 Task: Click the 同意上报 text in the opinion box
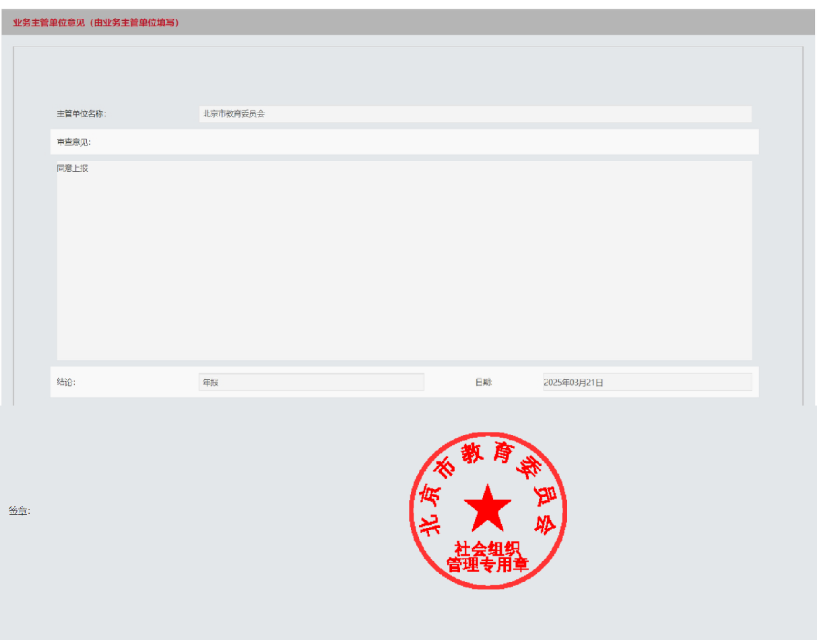(x=73, y=168)
